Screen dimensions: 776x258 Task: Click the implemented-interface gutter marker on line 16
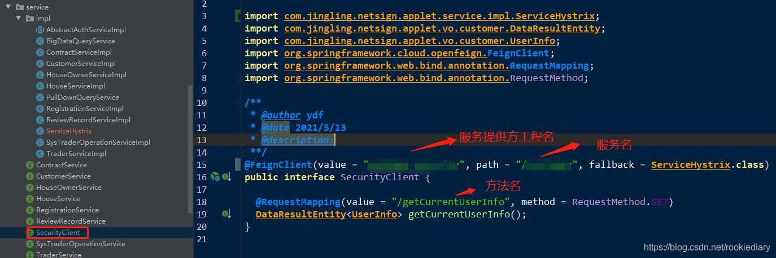(226, 177)
